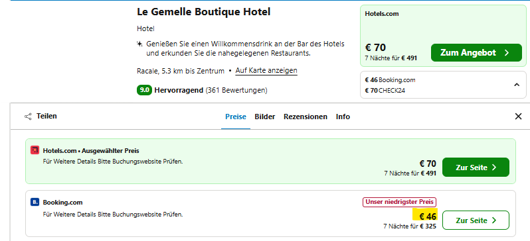Click the Zum Angebot button
This screenshot has height=241, width=530.
click(x=476, y=52)
